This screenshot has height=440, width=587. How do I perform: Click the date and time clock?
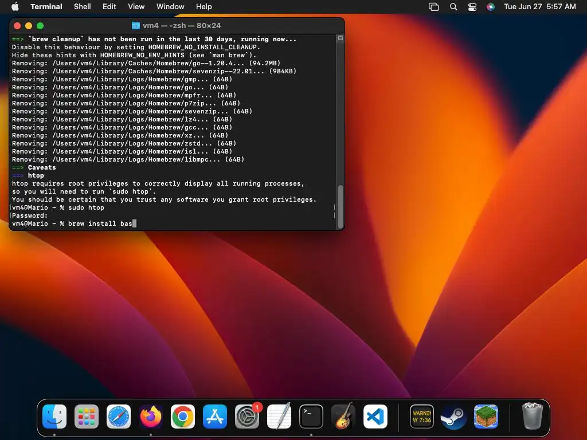point(539,7)
